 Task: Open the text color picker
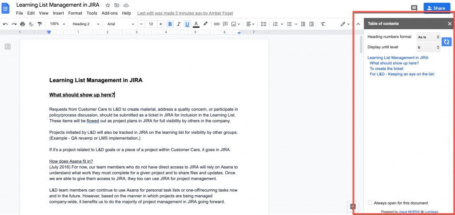coord(196,24)
